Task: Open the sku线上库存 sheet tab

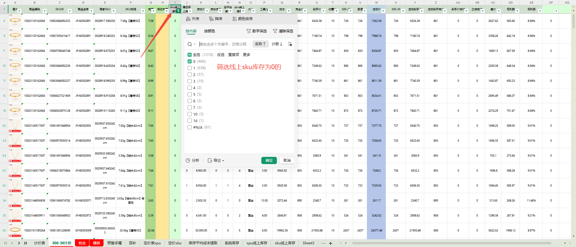Action: (x=285, y=243)
